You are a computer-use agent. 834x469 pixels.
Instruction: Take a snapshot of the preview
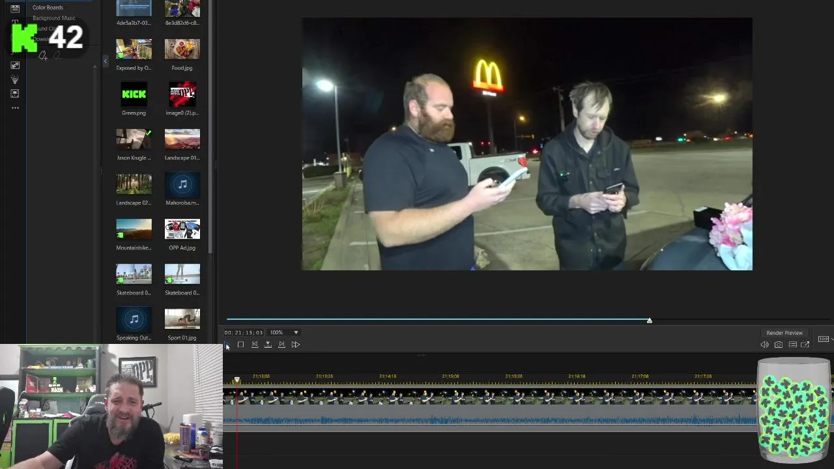pos(778,345)
